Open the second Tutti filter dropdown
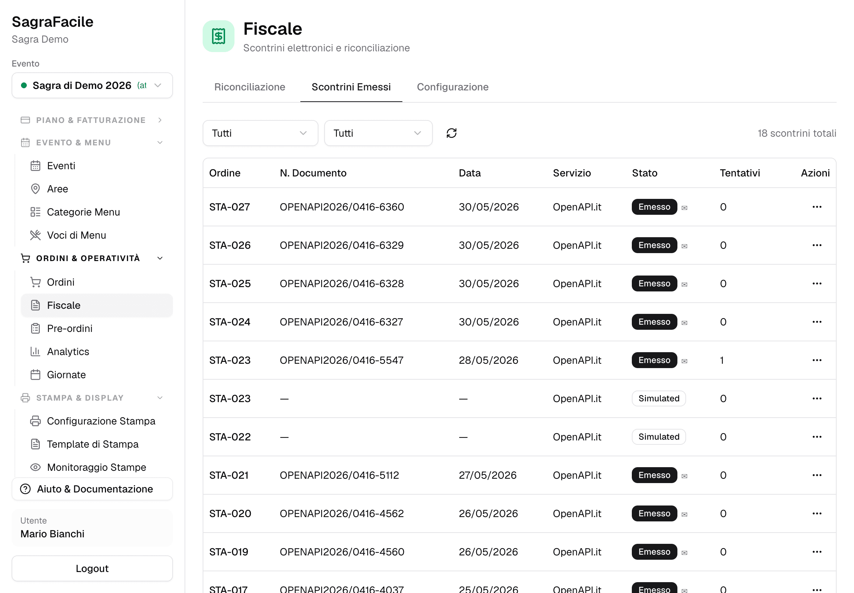This screenshot has width=854, height=593. point(378,133)
